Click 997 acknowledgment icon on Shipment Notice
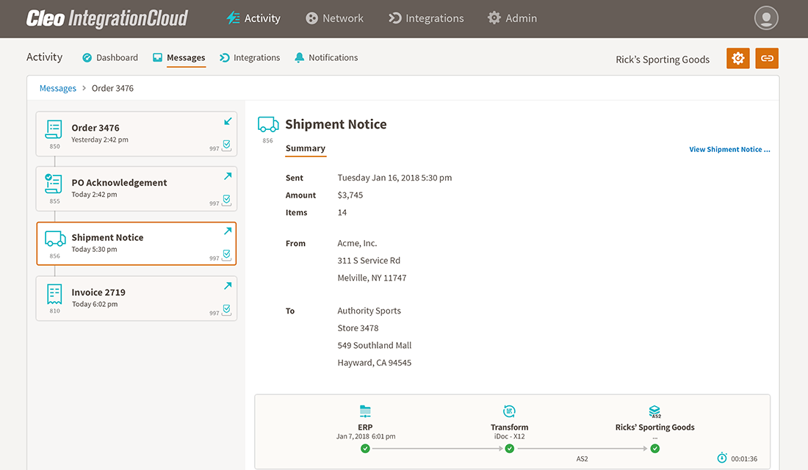The height and width of the screenshot is (470, 808). 226,255
